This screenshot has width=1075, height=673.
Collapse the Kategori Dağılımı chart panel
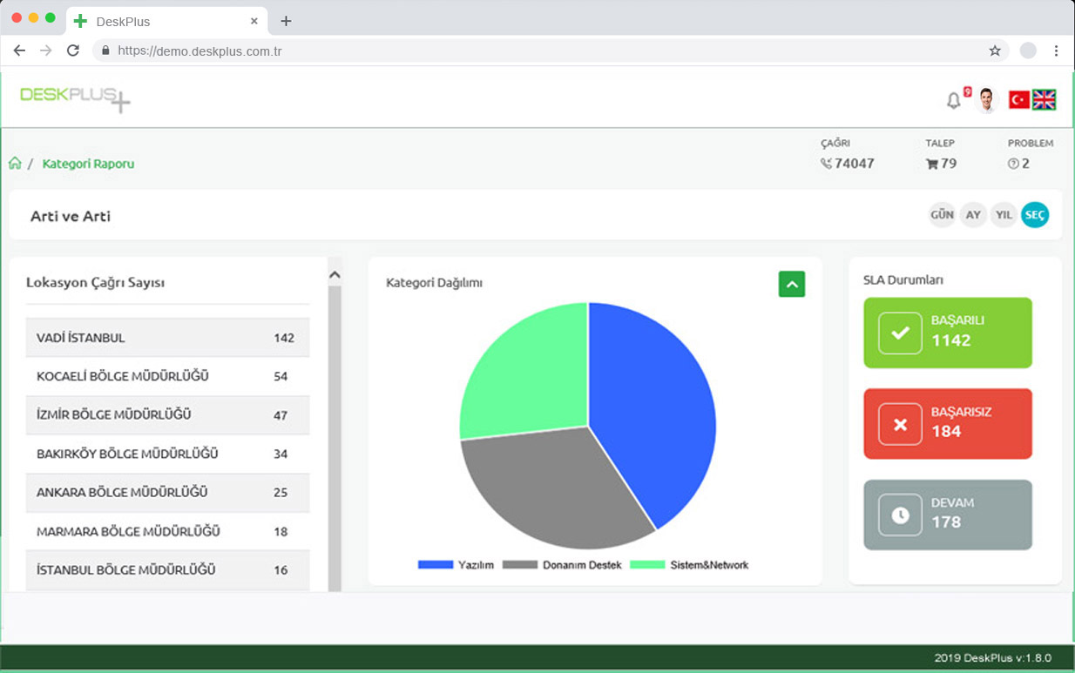pyautogui.click(x=792, y=284)
